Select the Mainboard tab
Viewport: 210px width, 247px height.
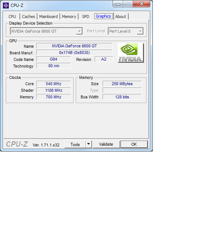(48, 17)
